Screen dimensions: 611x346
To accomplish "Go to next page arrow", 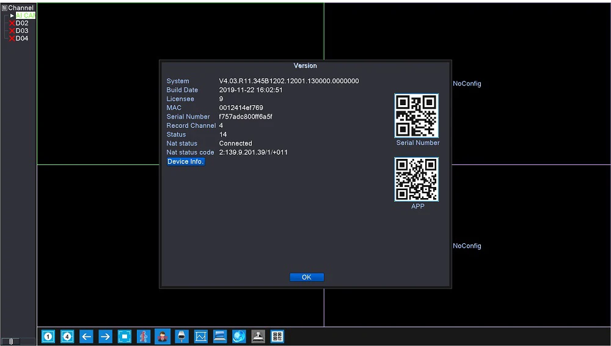I will (105, 336).
